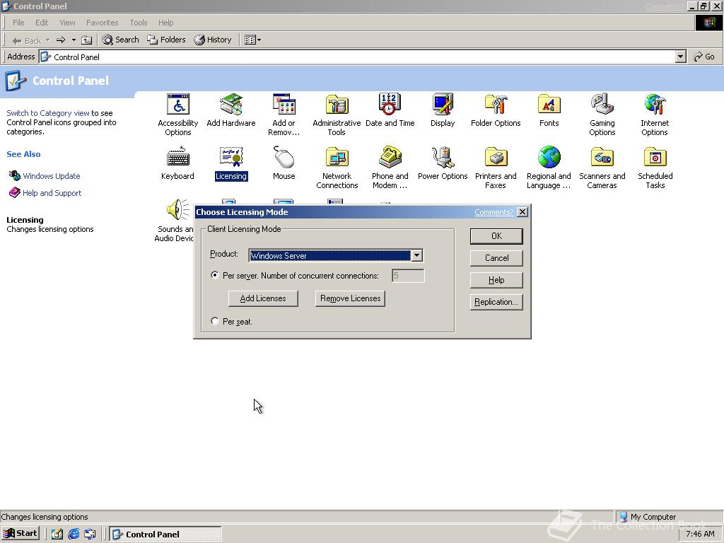Open the Replication... settings button
The image size is (724, 543).
496,302
